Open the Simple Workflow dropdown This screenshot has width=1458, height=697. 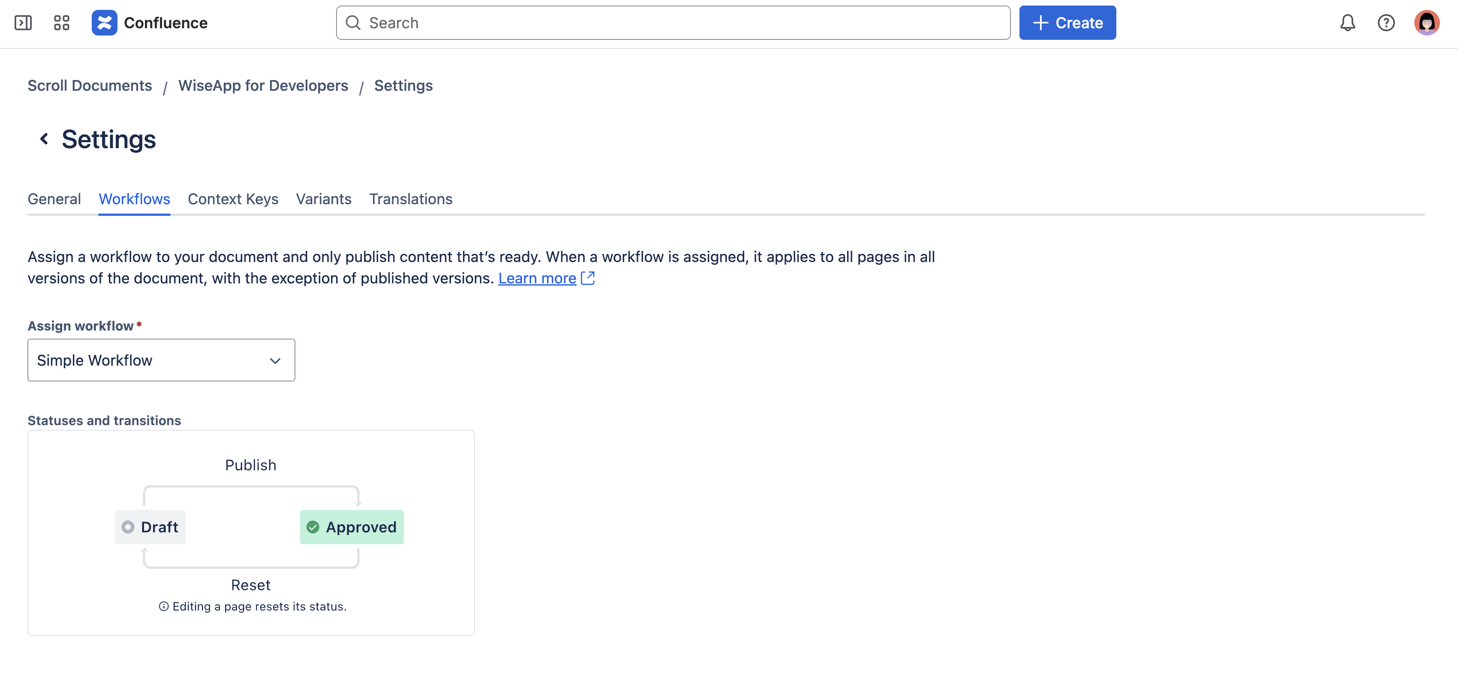point(161,360)
